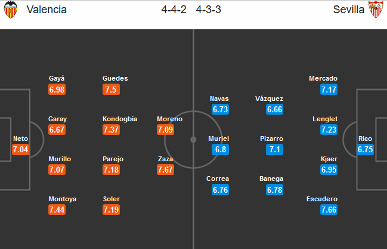Open the Valencia team name link
This screenshot has height=249, width=387.
click(47, 10)
